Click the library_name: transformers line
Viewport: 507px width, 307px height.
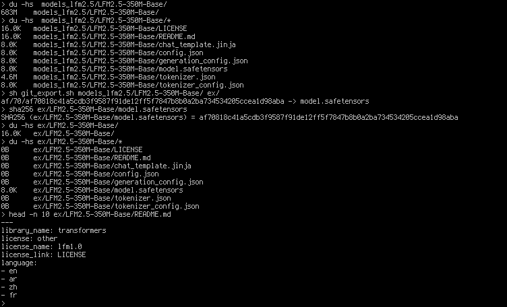(54, 230)
